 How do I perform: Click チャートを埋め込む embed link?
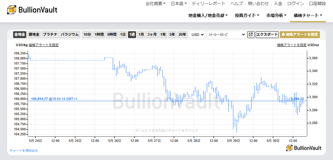24,150
